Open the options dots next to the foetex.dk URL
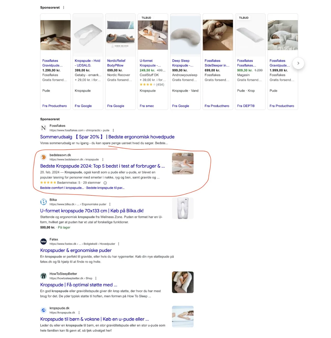The height and width of the screenshot is (338, 331). [119, 244]
